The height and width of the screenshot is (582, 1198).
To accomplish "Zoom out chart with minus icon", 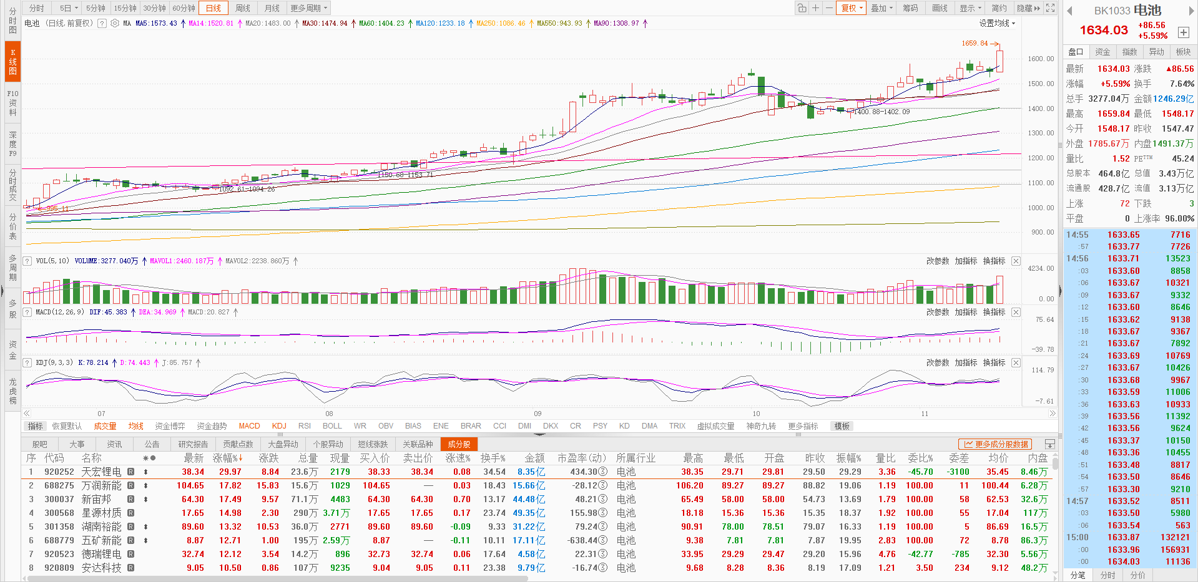I will [828, 8].
